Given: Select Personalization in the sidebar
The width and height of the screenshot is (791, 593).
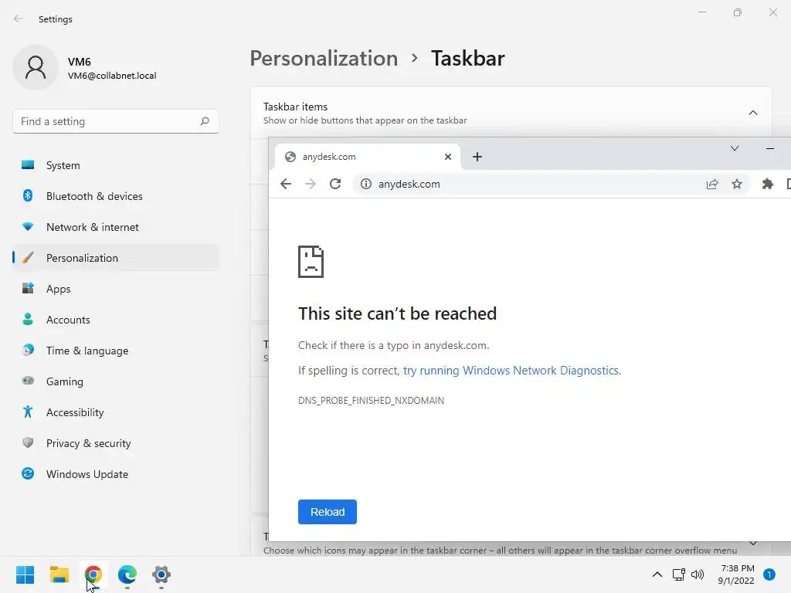Looking at the screenshot, I should pyautogui.click(x=116, y=258).
